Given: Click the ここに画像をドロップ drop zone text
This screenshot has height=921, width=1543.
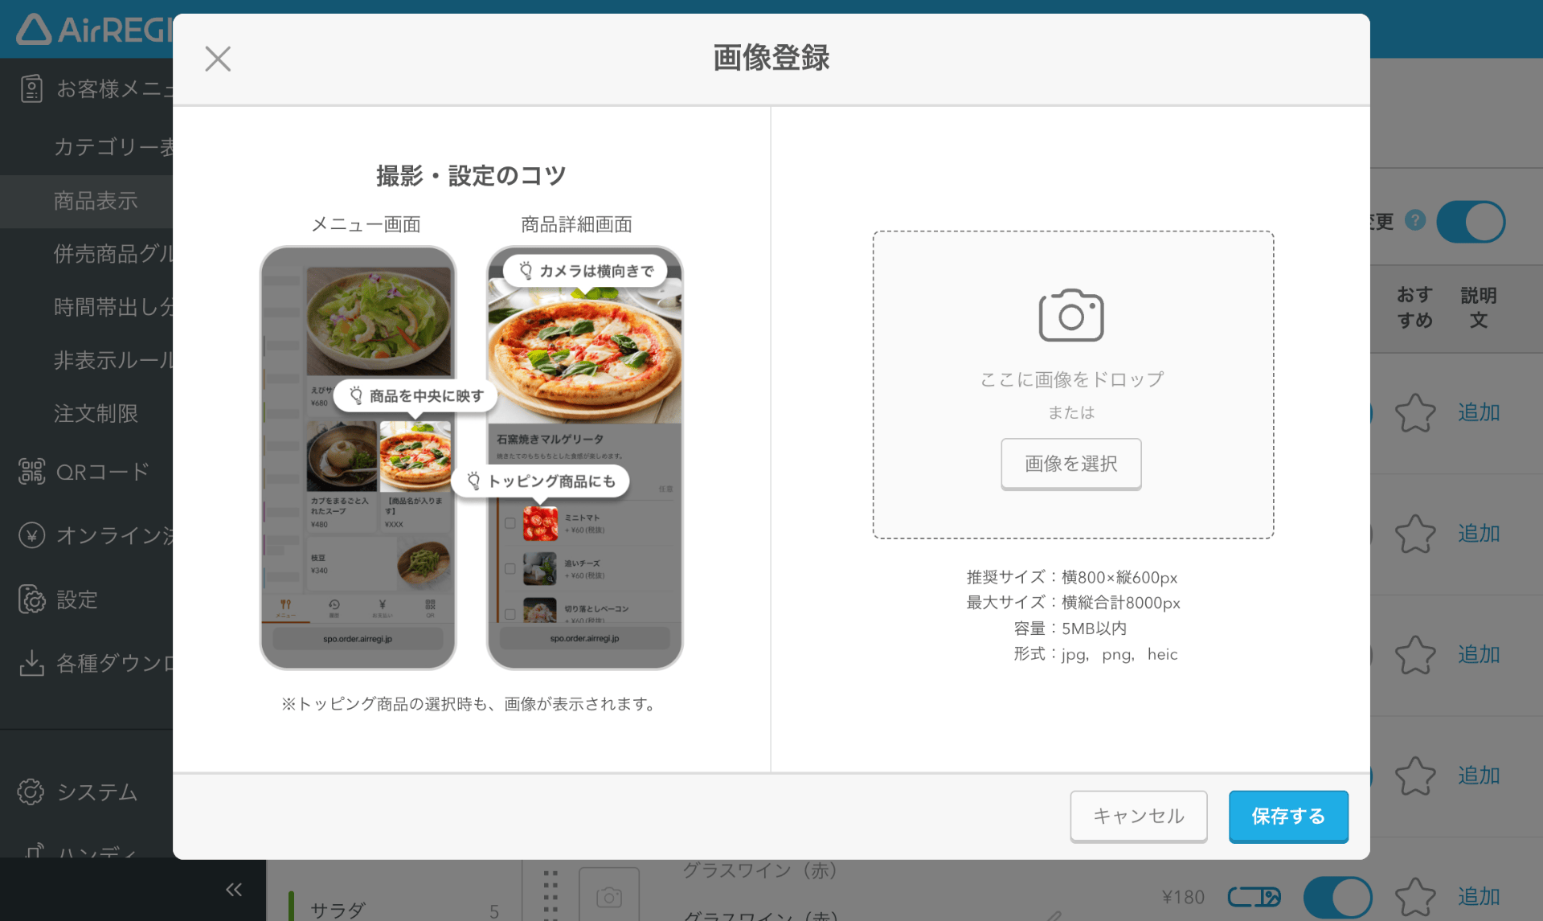Looking at the screenshot, I should click(1072, 379).
